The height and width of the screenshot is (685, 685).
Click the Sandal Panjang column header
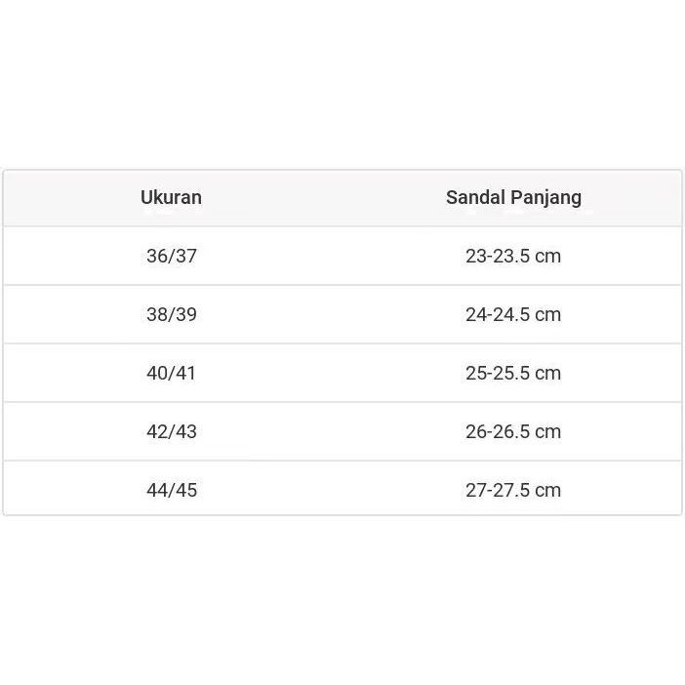pyautogui.click(x=513, y=197)
